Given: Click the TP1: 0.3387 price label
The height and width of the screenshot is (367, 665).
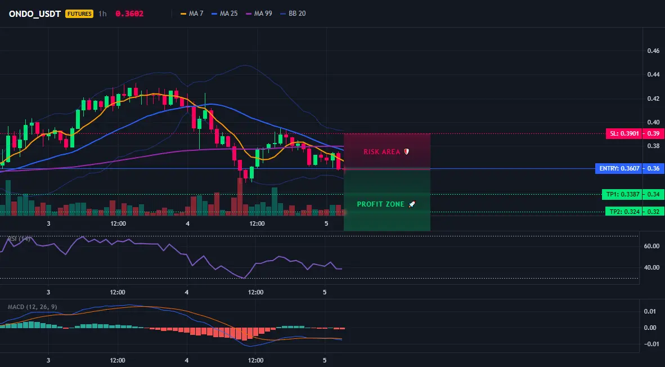Looking at the screenshot, I should pos(621,195).
